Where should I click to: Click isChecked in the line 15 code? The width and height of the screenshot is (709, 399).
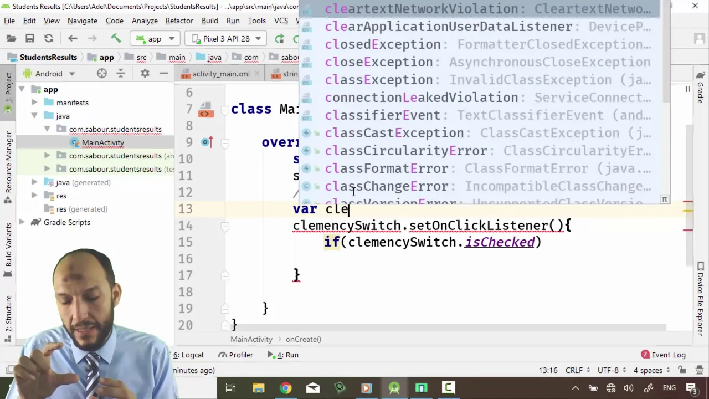500,242
